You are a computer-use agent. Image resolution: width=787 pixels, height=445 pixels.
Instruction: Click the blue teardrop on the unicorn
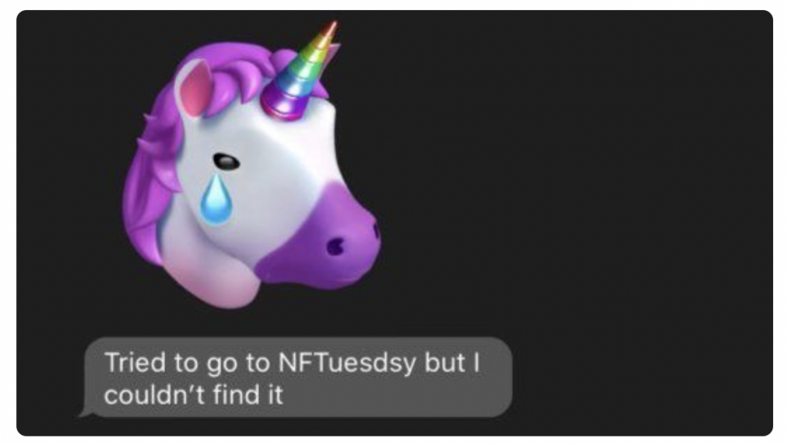(216, 198)
